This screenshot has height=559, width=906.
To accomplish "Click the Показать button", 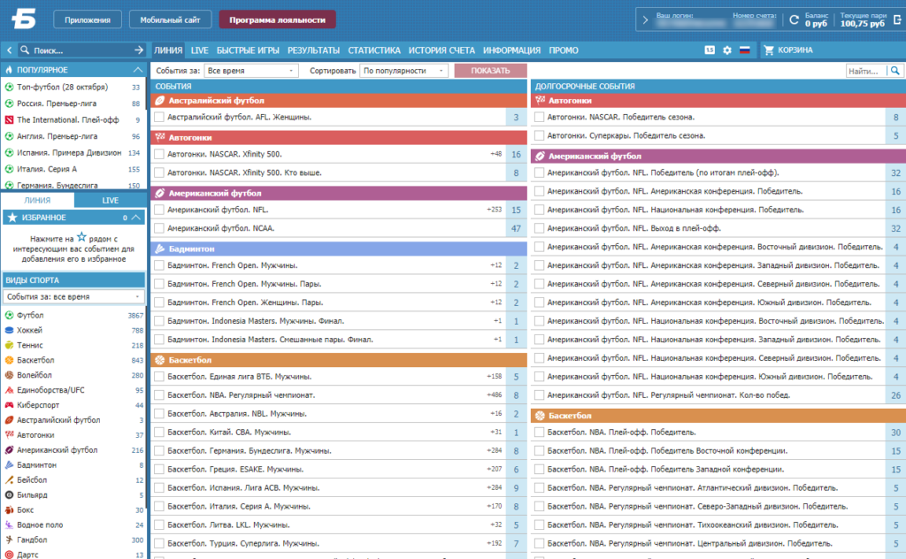I will (490, 71).
